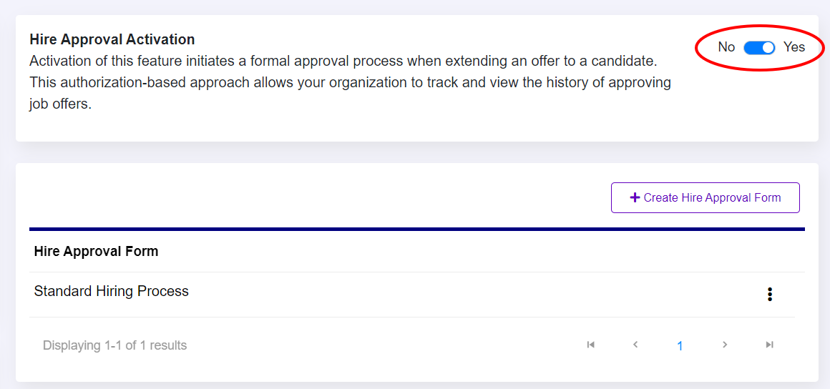
Task: Click the Hire Approval Activation heading
Action: (x=112, y=39)
